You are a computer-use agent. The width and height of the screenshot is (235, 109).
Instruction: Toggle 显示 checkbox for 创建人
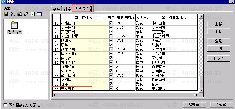(x=111, y=41)
